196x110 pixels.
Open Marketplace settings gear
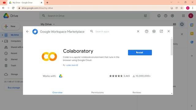154,31
